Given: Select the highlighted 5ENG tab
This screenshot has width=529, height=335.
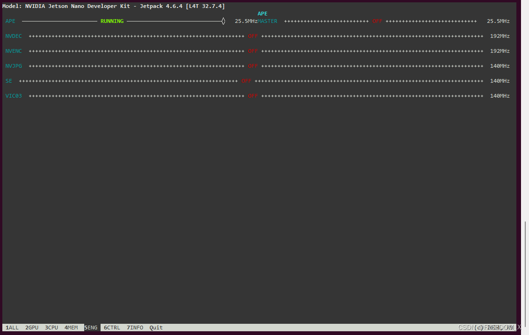Looking at the screenshot, I should pos(91,328).
